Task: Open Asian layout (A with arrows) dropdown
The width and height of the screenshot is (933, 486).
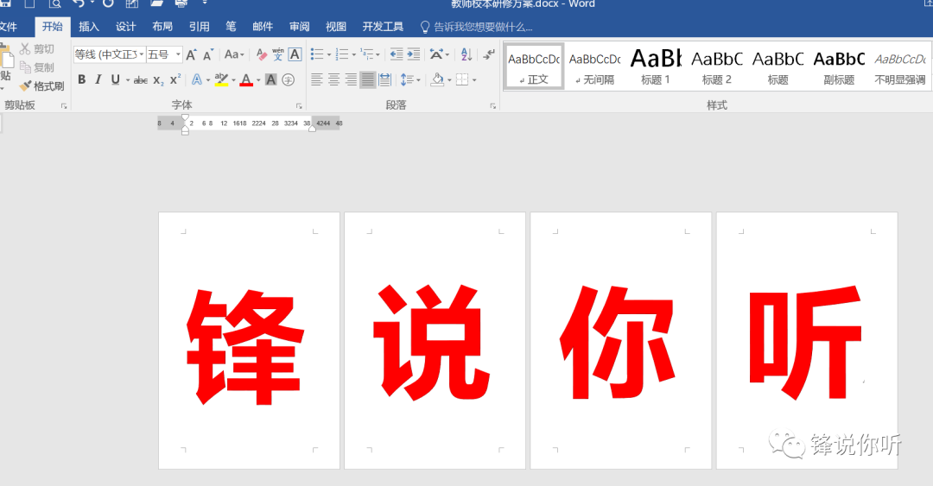Action: tap(439, 54)
